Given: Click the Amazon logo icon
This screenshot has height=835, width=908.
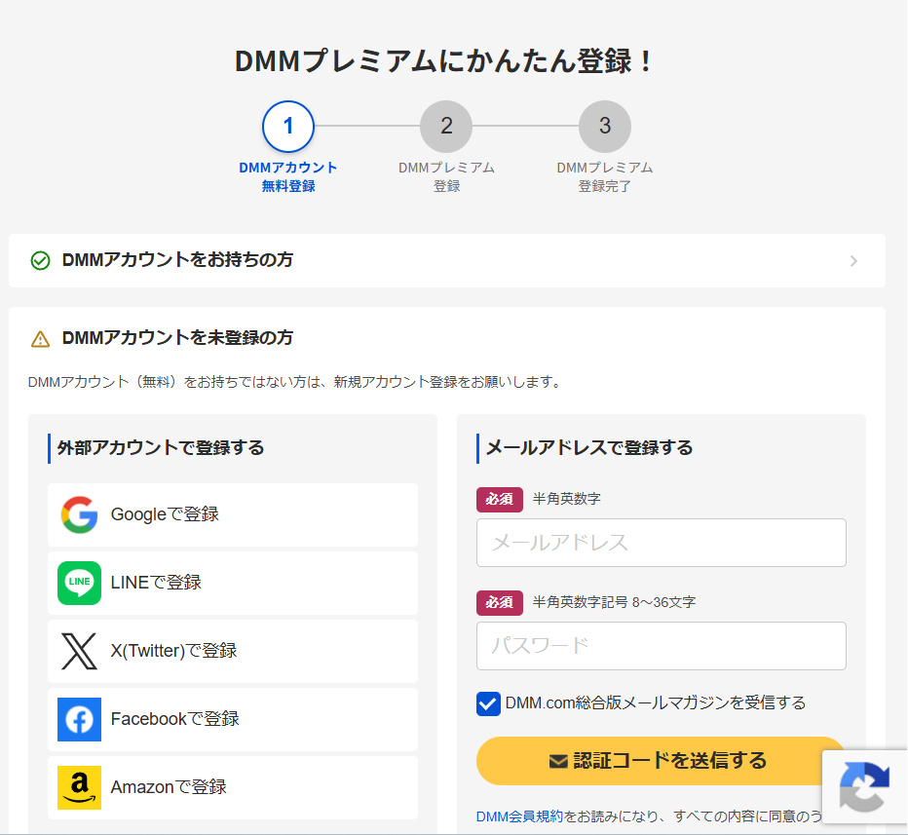Looking at the screenshot, I should (x=79, y=787).
